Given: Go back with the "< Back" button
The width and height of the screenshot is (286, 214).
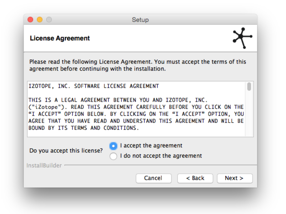Looking at the screenshot, I should click(x=195, y=178).
